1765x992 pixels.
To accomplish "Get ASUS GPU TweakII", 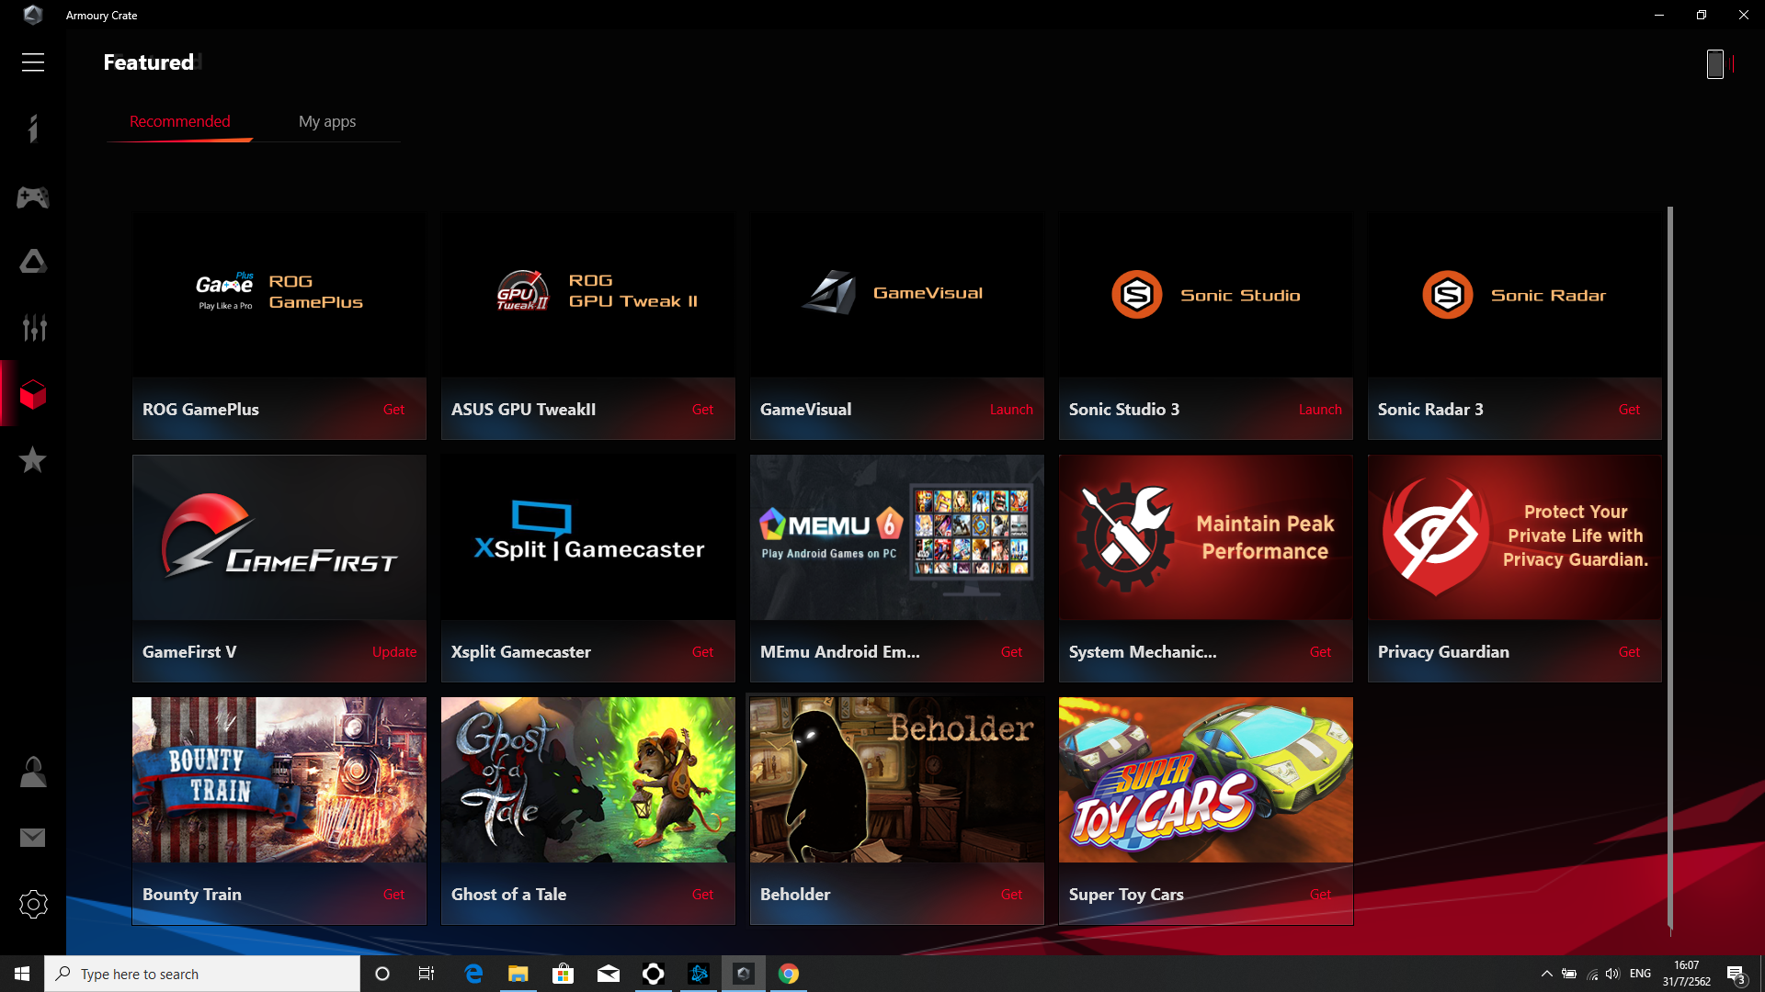I will pyautogui.click(x=702, y=410).
